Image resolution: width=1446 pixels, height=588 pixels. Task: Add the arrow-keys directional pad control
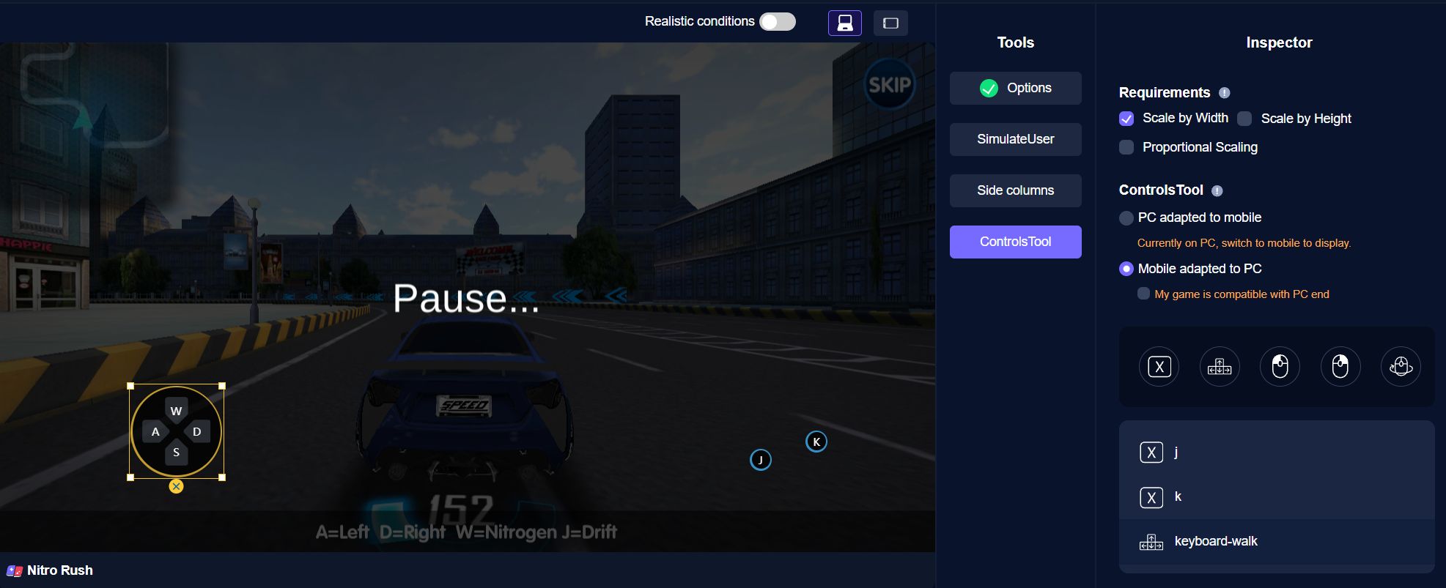click(x=1220, y=367)
